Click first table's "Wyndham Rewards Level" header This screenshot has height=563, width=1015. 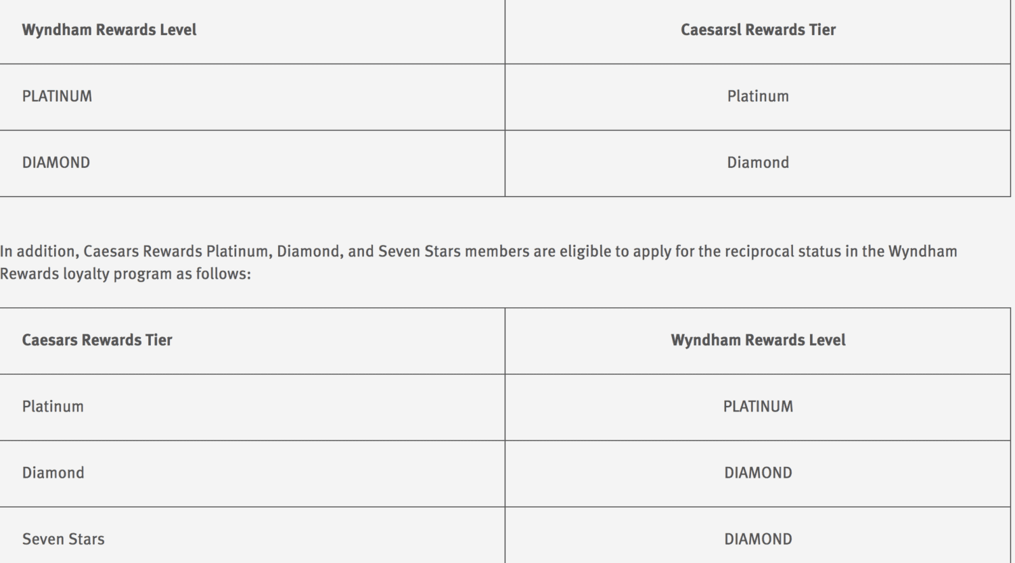click(109, 30)
